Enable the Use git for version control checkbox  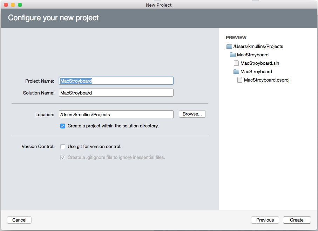coord(63,147)
